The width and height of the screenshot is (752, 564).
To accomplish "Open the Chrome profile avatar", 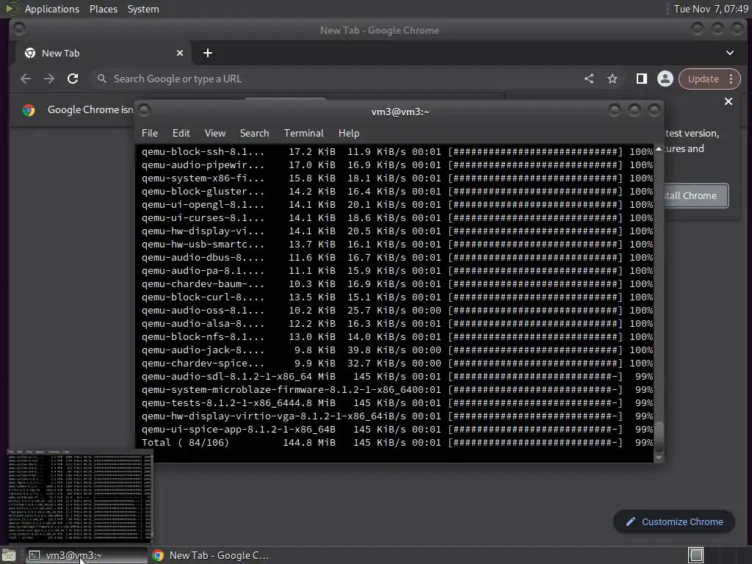I will [665, 79].
